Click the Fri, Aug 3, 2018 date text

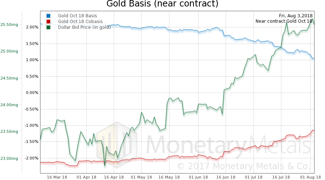(x=296, y=16)
